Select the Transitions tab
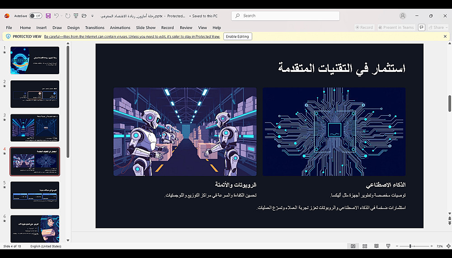 [95, 28]
